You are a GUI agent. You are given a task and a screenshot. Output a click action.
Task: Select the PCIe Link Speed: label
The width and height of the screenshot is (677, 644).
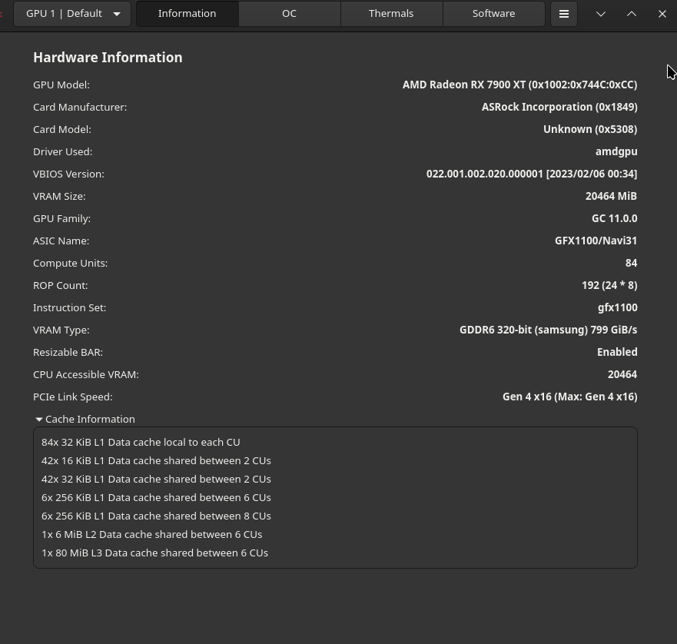coord(72,397)
